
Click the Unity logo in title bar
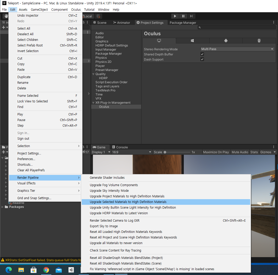pos(4,3)
